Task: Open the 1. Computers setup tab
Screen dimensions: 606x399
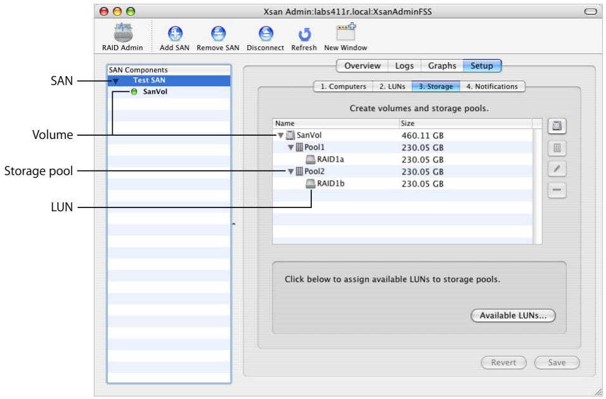Action: click(x=343, y=86)
